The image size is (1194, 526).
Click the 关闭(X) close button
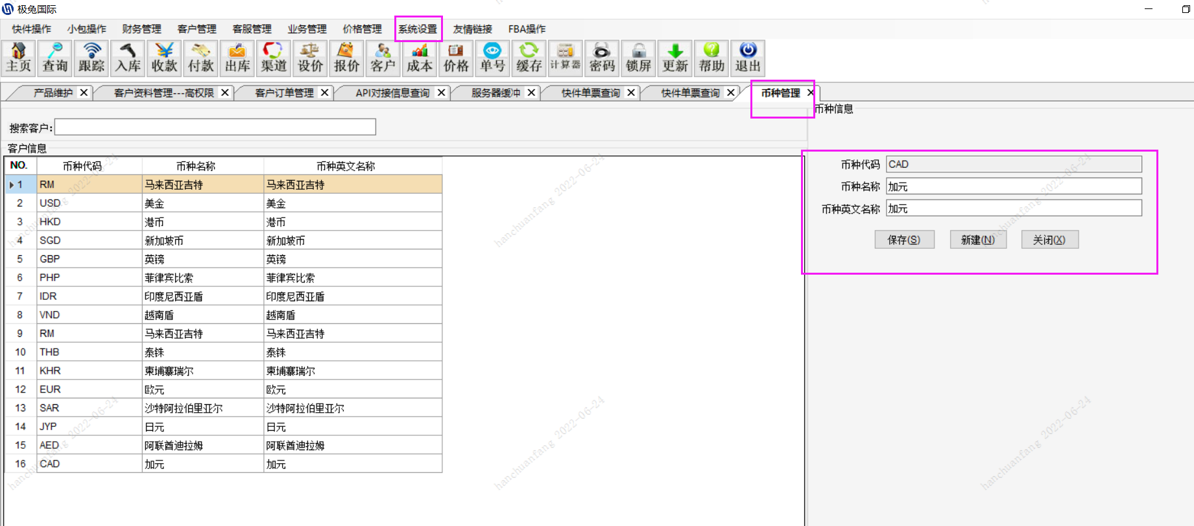1049,240
